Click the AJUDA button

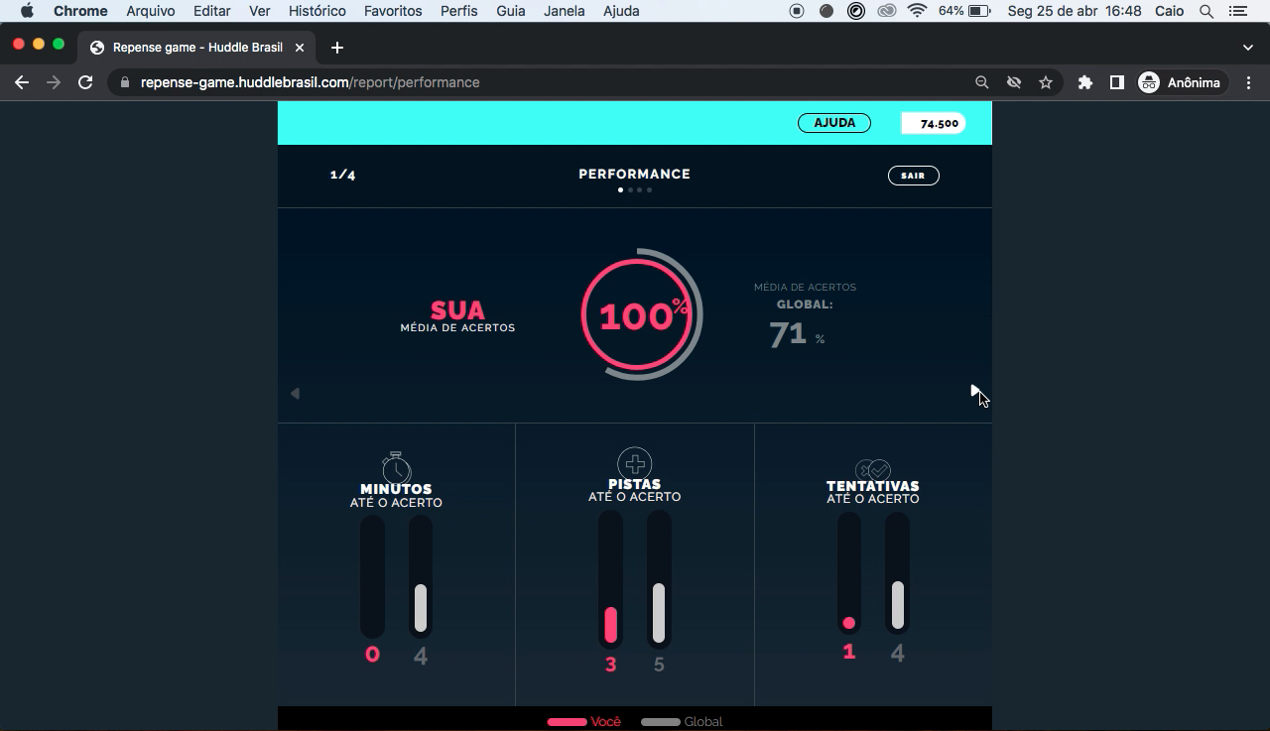point(833,122)
